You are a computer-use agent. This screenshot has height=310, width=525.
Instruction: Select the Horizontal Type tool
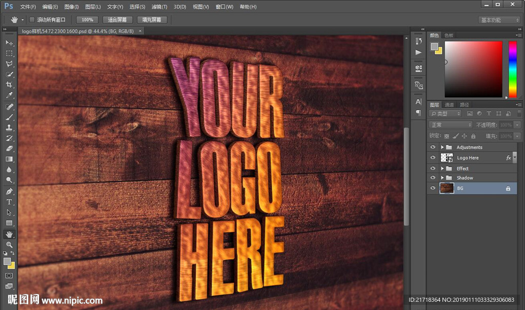coord(9,202)
